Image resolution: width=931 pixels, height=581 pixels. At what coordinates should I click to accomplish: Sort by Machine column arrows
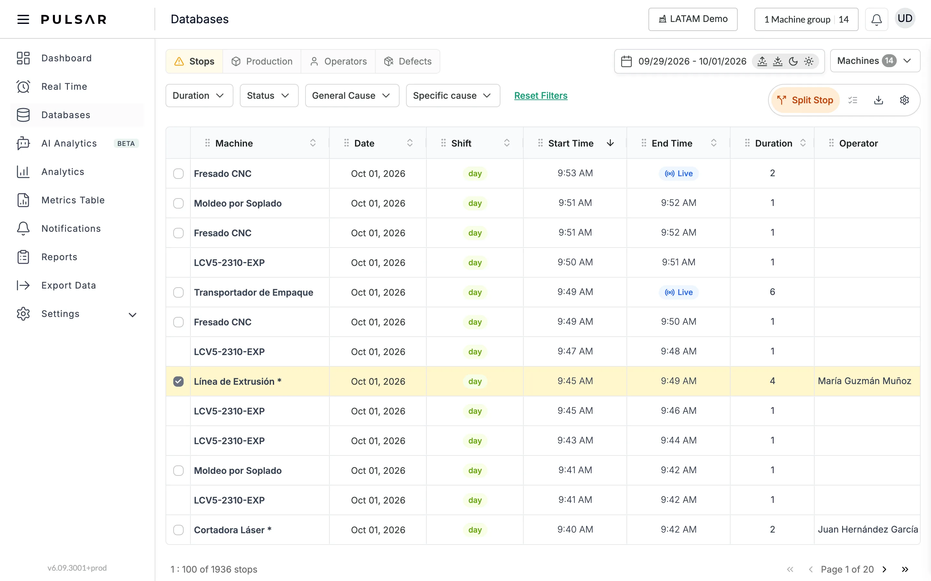313,143
